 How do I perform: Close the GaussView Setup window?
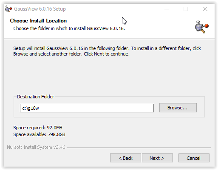tap(205, 9)
